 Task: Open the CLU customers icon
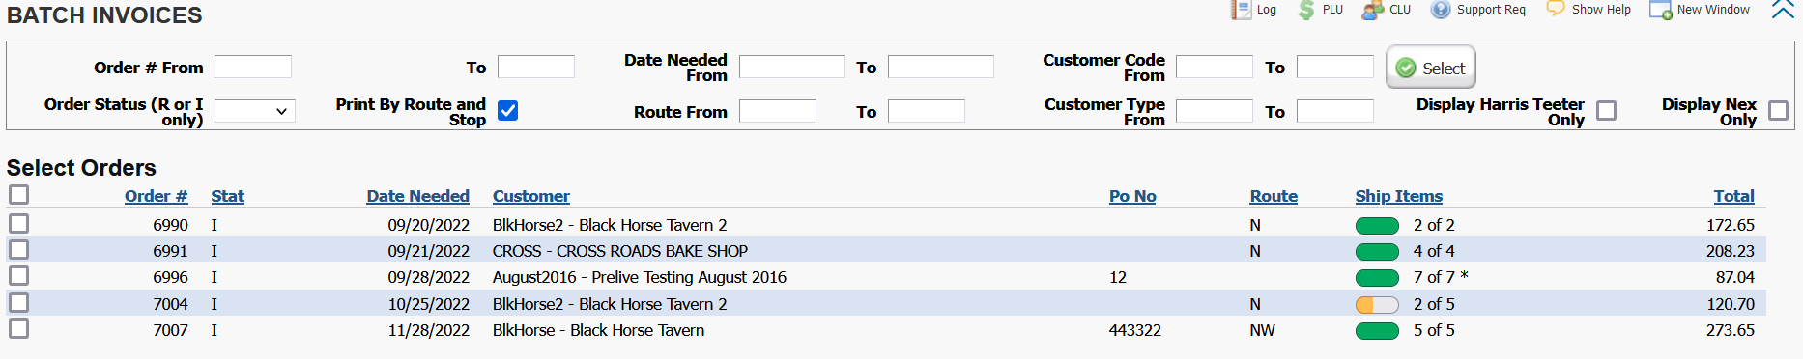click(x=1372, y=10)
